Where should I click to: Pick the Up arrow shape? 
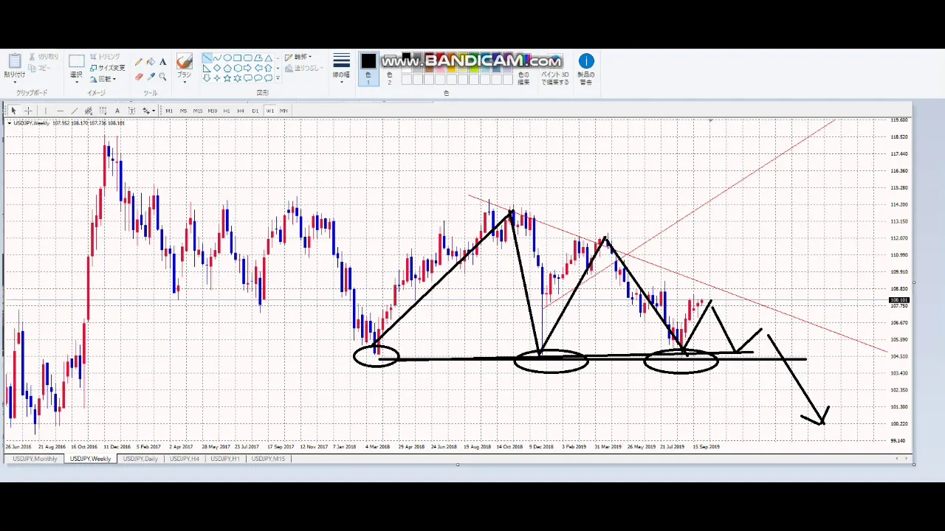click(268, 68)
